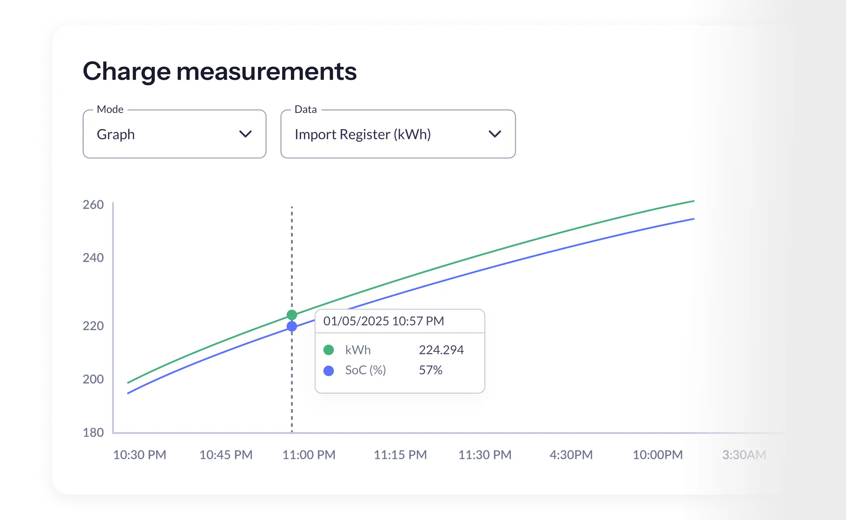Click the 10:00PM x-axis label
The image size is (846, 520).
658,455
